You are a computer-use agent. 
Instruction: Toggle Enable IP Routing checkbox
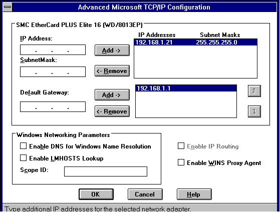181,146
